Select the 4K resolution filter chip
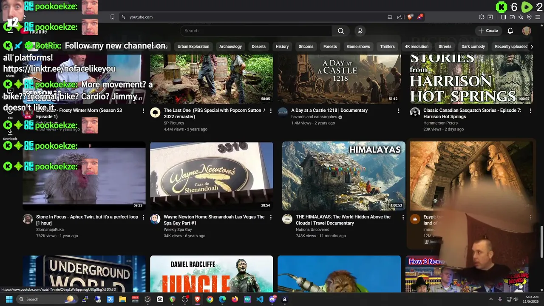The height and width of the screenshot is (306, 544). point(416,46)
